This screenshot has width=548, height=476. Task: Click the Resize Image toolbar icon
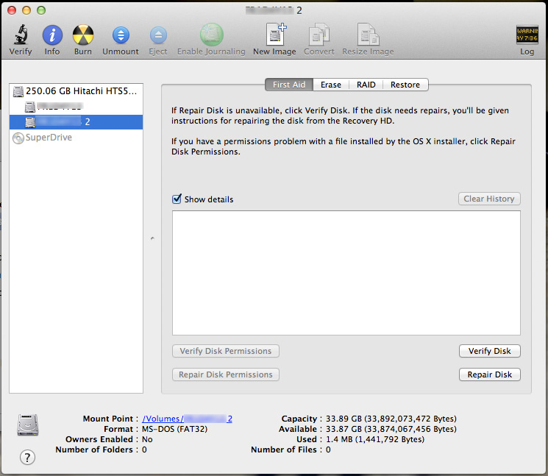(368, 35)
